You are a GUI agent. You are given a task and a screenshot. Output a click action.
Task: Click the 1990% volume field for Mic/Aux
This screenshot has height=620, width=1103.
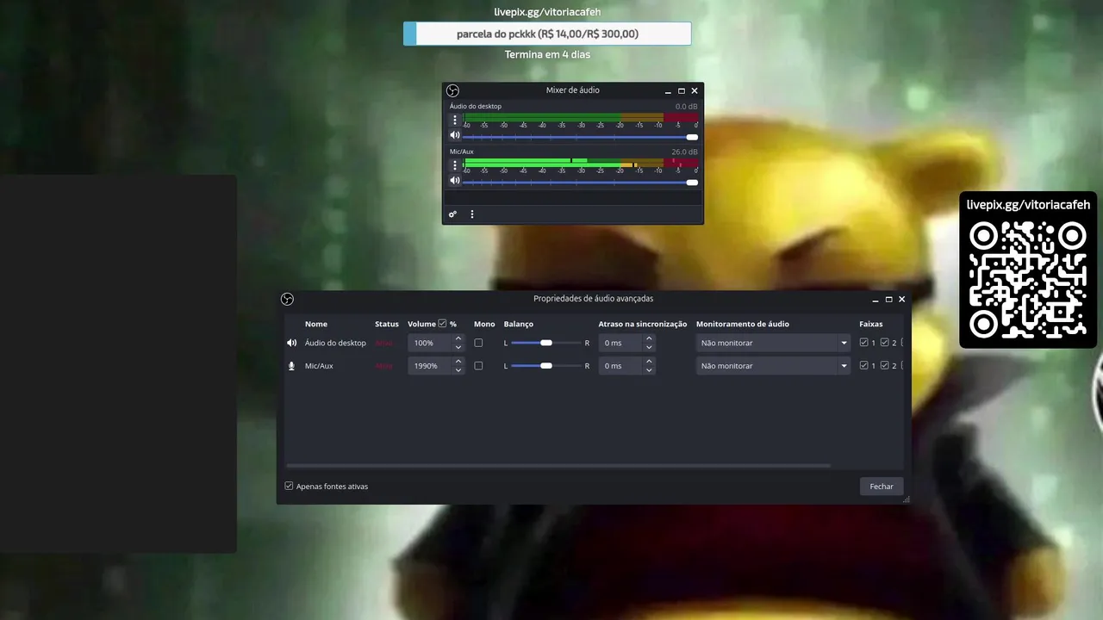click(x=430, y=366)
